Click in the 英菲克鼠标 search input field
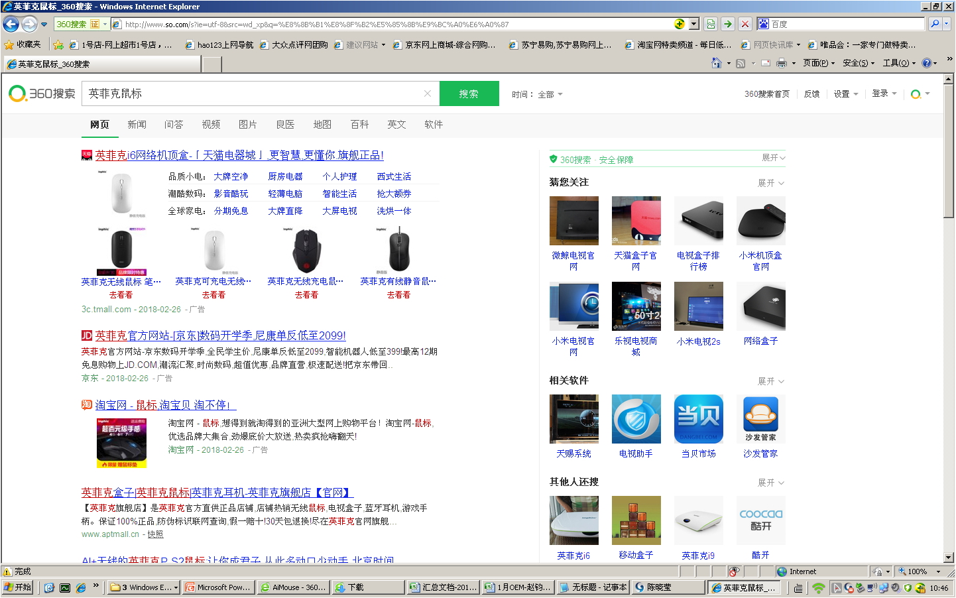The width and height of the screenshot is (956, 598). pos(252,93)
